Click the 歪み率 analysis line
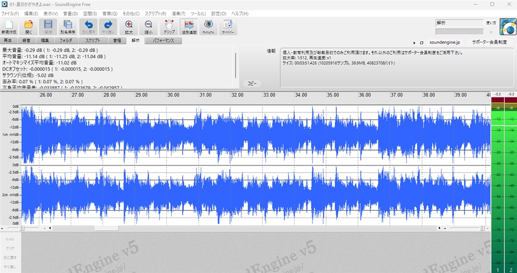The width and height of the screenshot is (517, 273). (x=42, y=82)
